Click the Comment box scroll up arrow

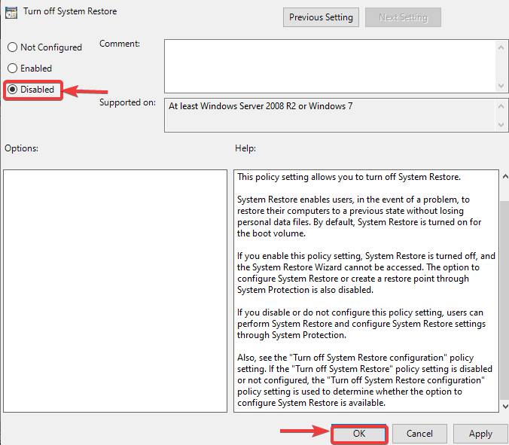tap(501, 47)
